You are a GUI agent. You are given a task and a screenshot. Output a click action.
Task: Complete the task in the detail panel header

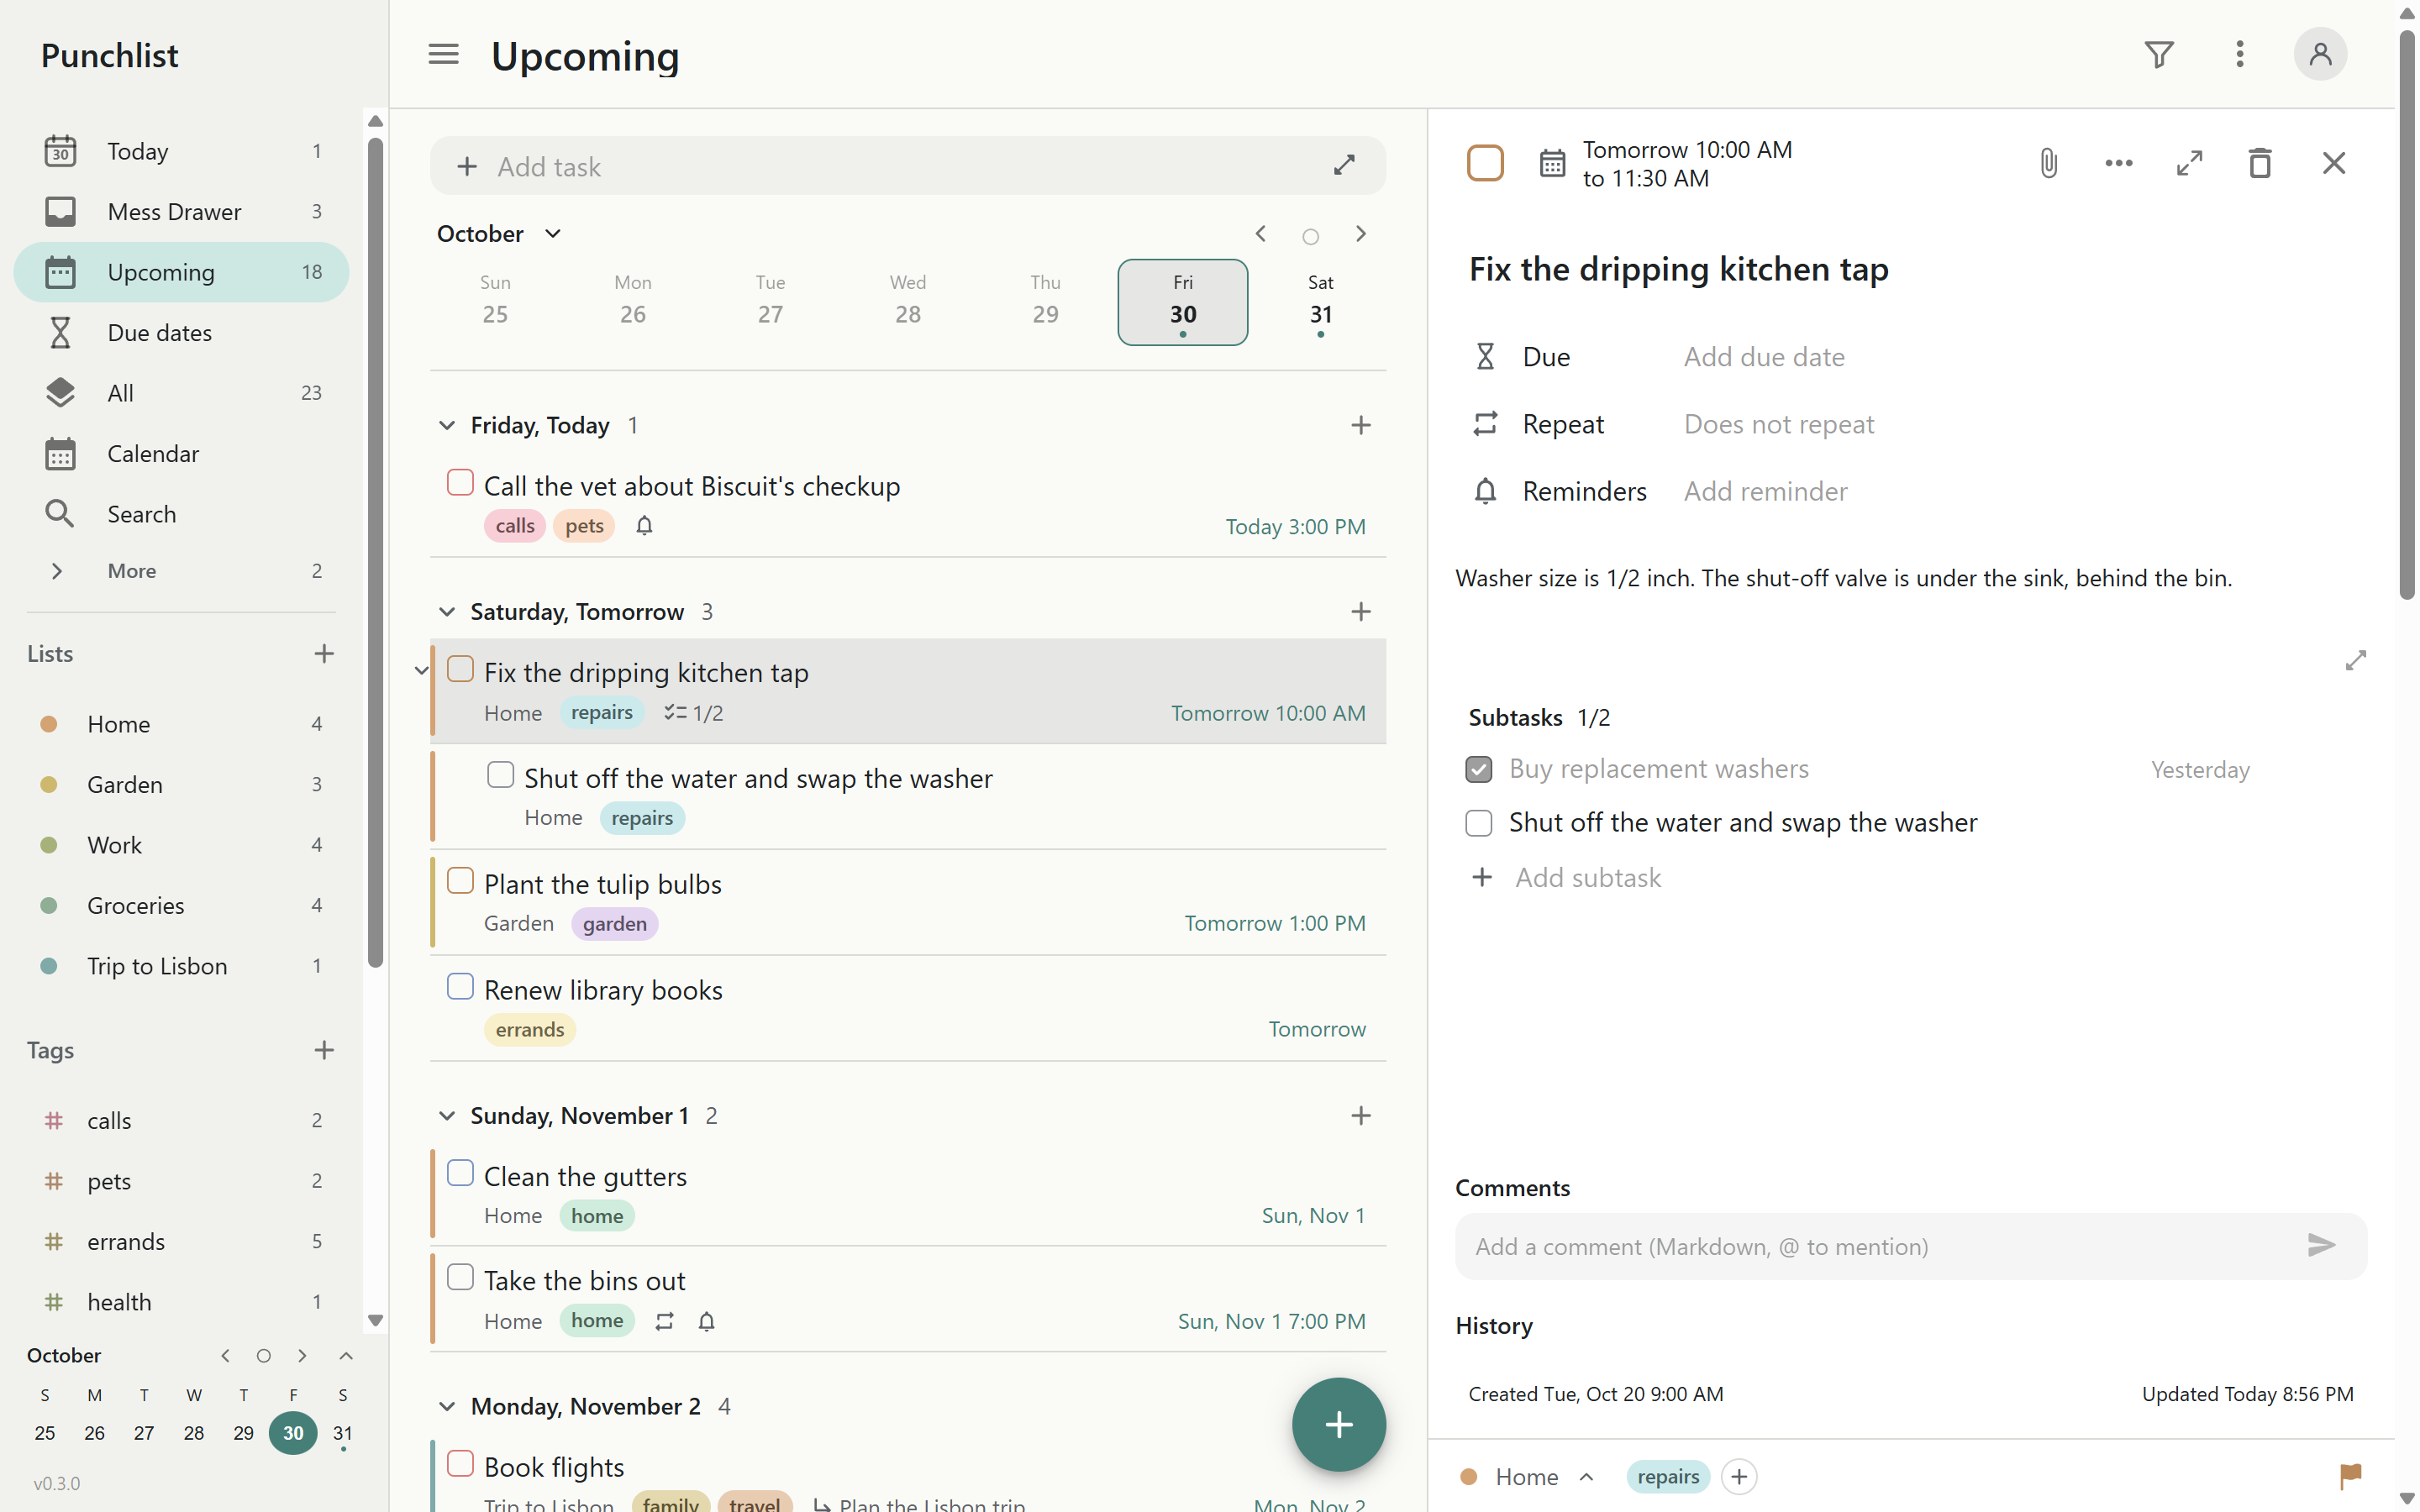pyautogui.click(x=1485, y=163)
